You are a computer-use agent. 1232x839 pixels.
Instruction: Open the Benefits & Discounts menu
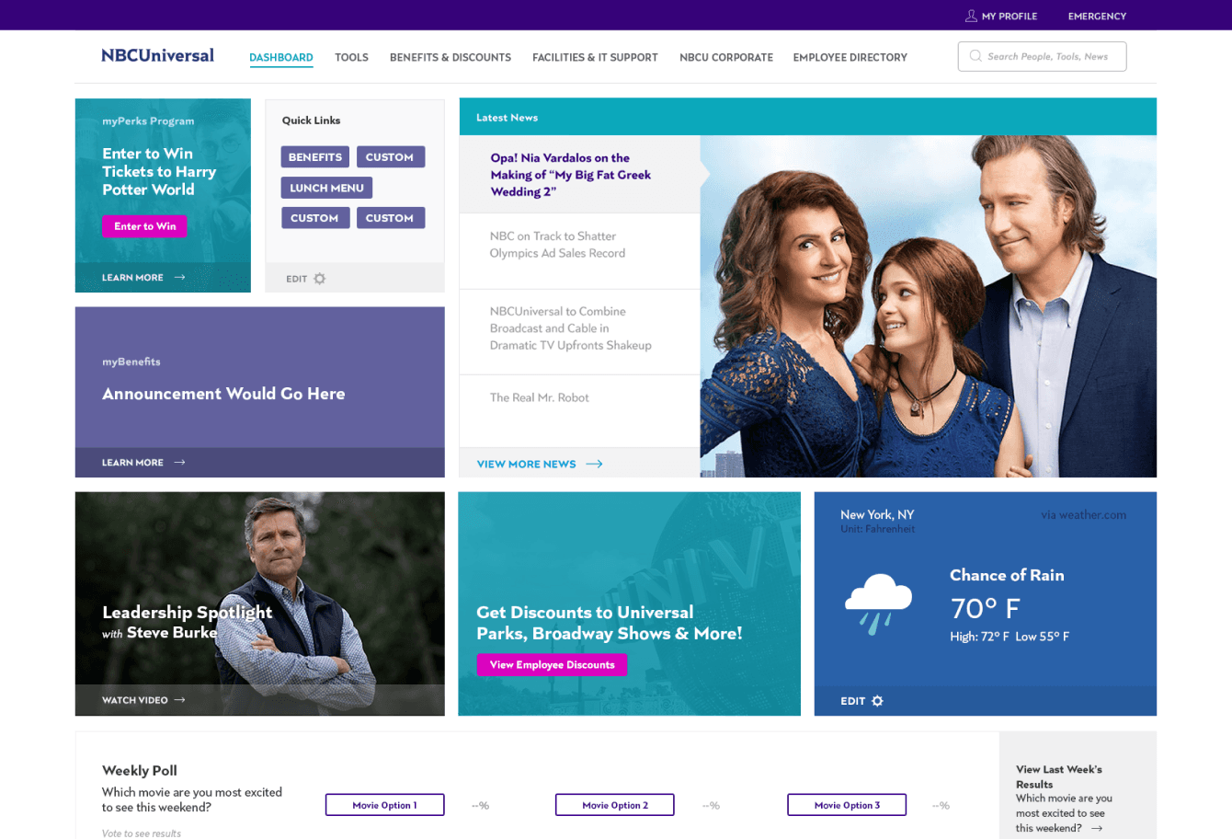click(x=451, y=57)
